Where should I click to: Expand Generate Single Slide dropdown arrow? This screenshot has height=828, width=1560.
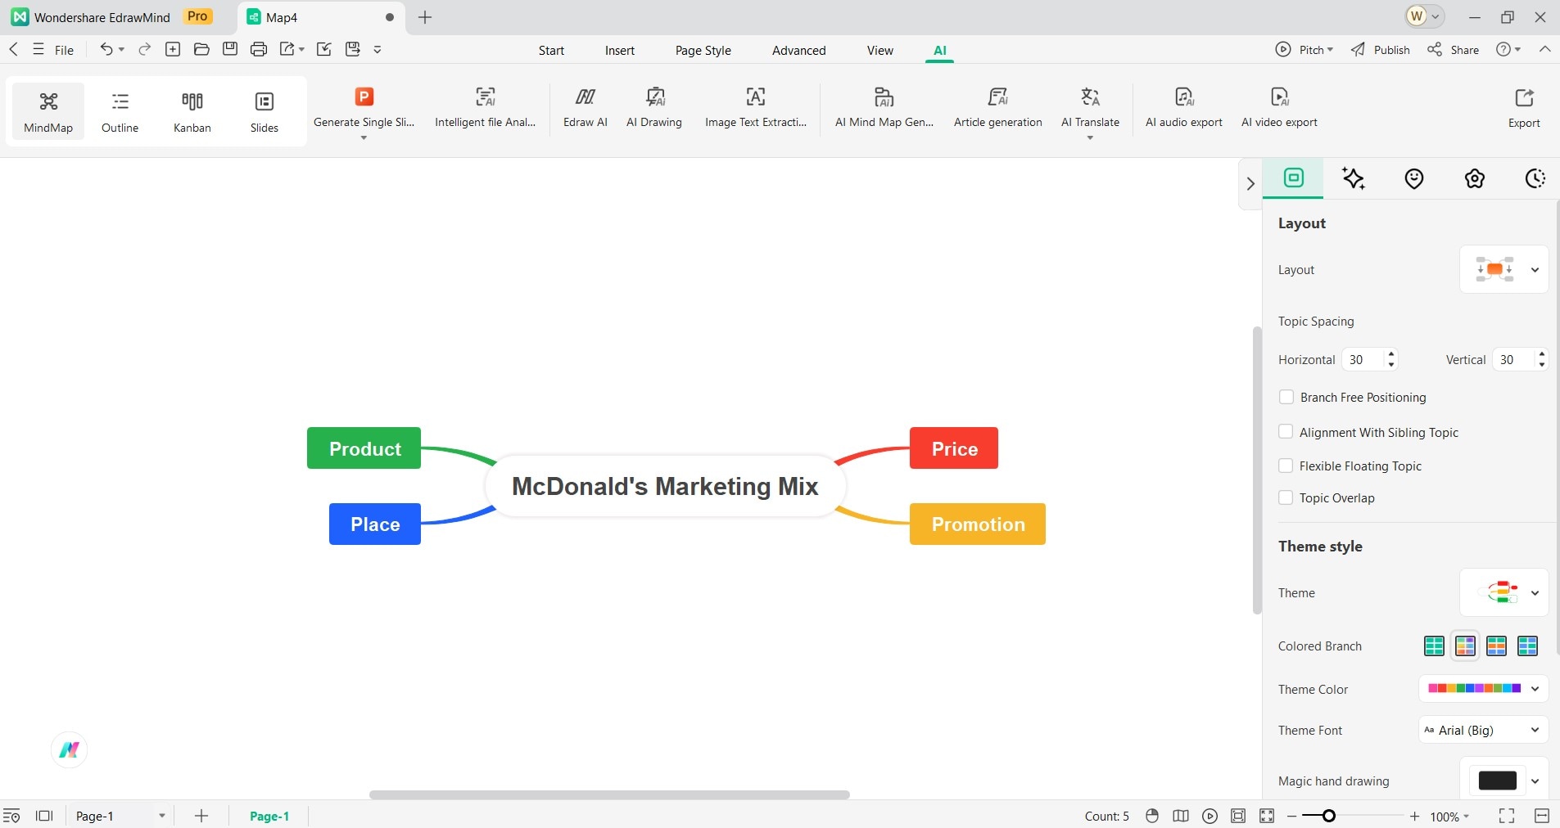(364, 138)
